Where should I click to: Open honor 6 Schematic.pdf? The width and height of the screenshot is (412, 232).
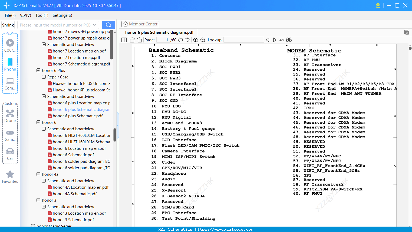(x=73, y=155)
